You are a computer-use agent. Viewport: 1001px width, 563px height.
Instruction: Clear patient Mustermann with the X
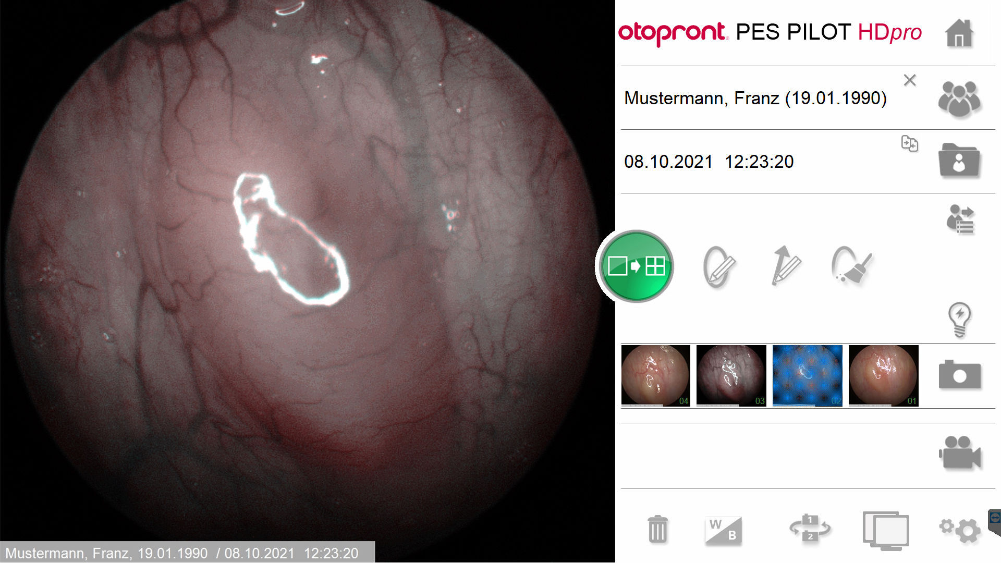pyautogui.click(x=910, y=80)
